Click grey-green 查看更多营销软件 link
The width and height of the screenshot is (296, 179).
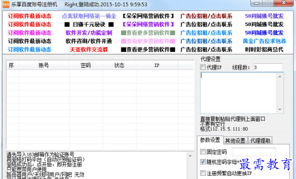coord(148,33)
